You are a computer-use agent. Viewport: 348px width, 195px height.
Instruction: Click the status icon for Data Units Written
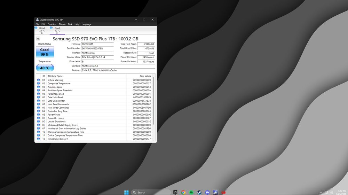pyautogui.click(x=38, y=101)
